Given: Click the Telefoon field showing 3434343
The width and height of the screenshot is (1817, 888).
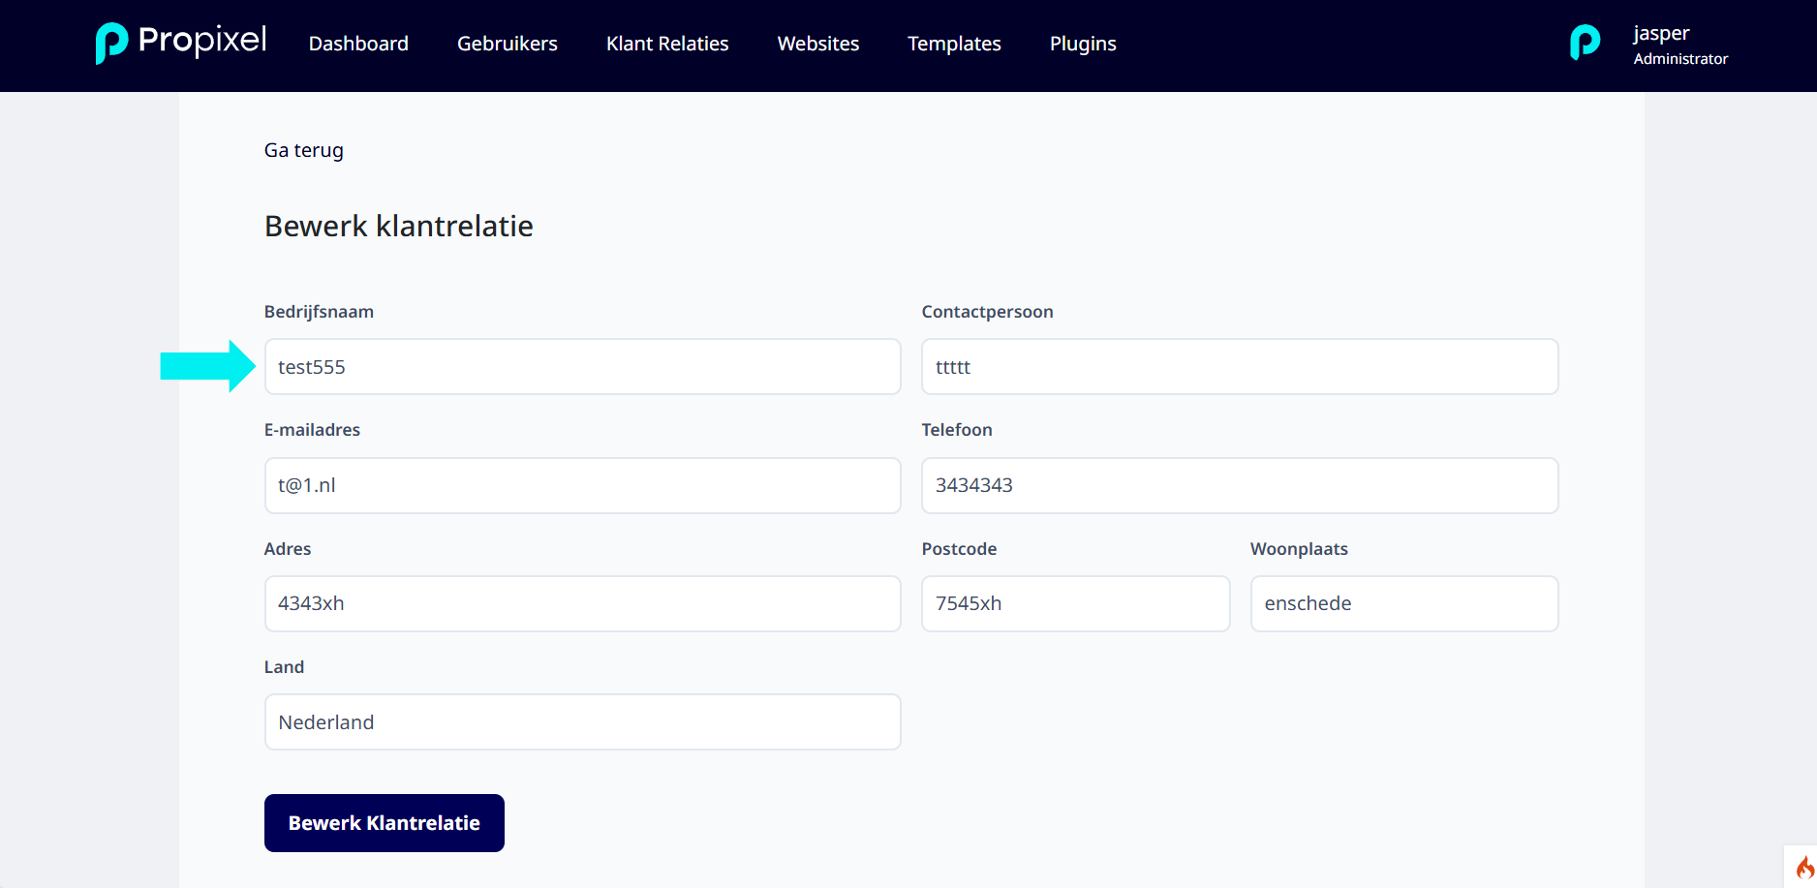Looking at the screenshot, I should click(x=1240, y=485).
